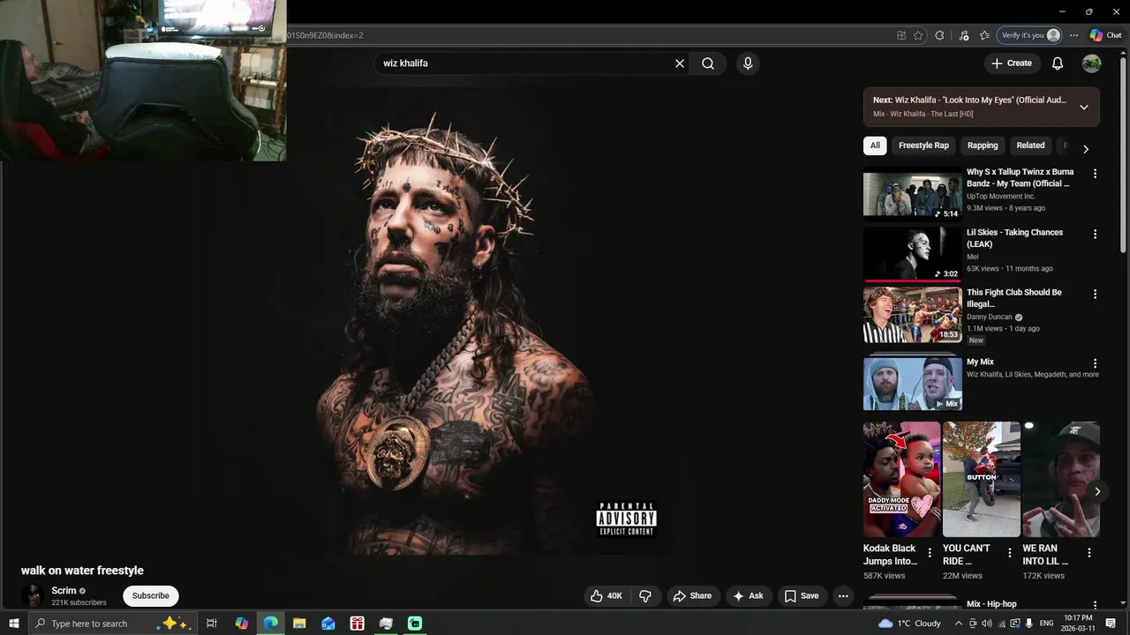This screenshot has width=1130, height=635.
Task: Open options for 'This Fight Club' video
Action: [x=1095, y=294]
